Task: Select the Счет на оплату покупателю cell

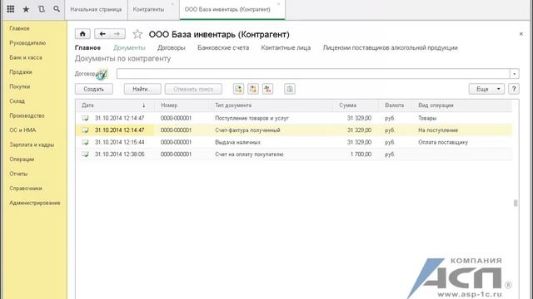Action: (x=249, y=154)
